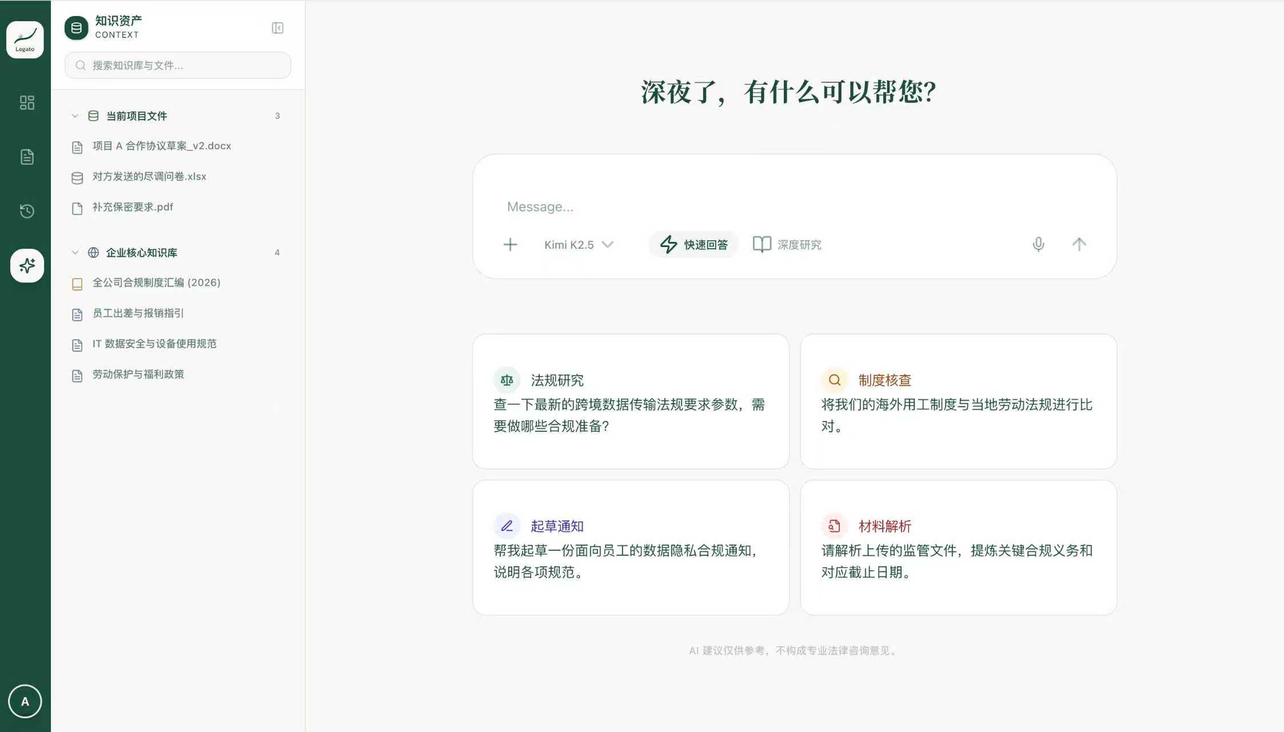The image size is (1284, 732).
Task: Click the file icon on 材料解析 card
Action: (x=835, y=526)
